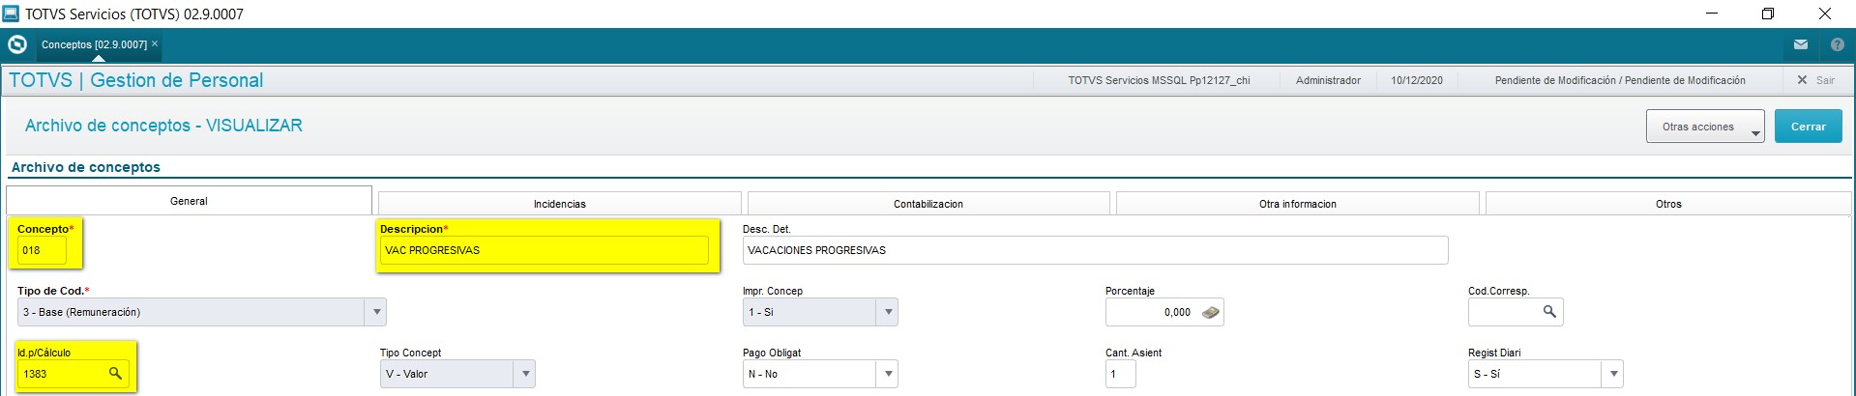Image resolution: width=1856 pixels, height=396 pixels.
Task: Click the calculator icon in Porcentaje field
Action: coord(1211,312)
